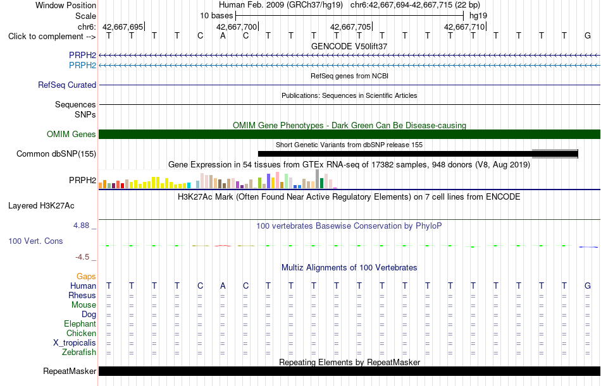
Task: Click the 'RefSeq genes from NCBI' title
Action: 349,76
